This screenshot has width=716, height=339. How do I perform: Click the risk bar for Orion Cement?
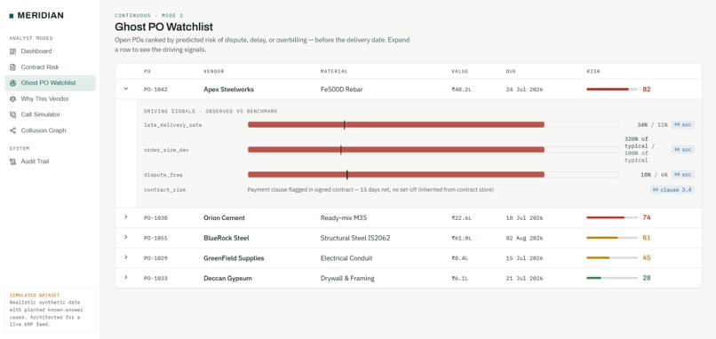point(612,217)
